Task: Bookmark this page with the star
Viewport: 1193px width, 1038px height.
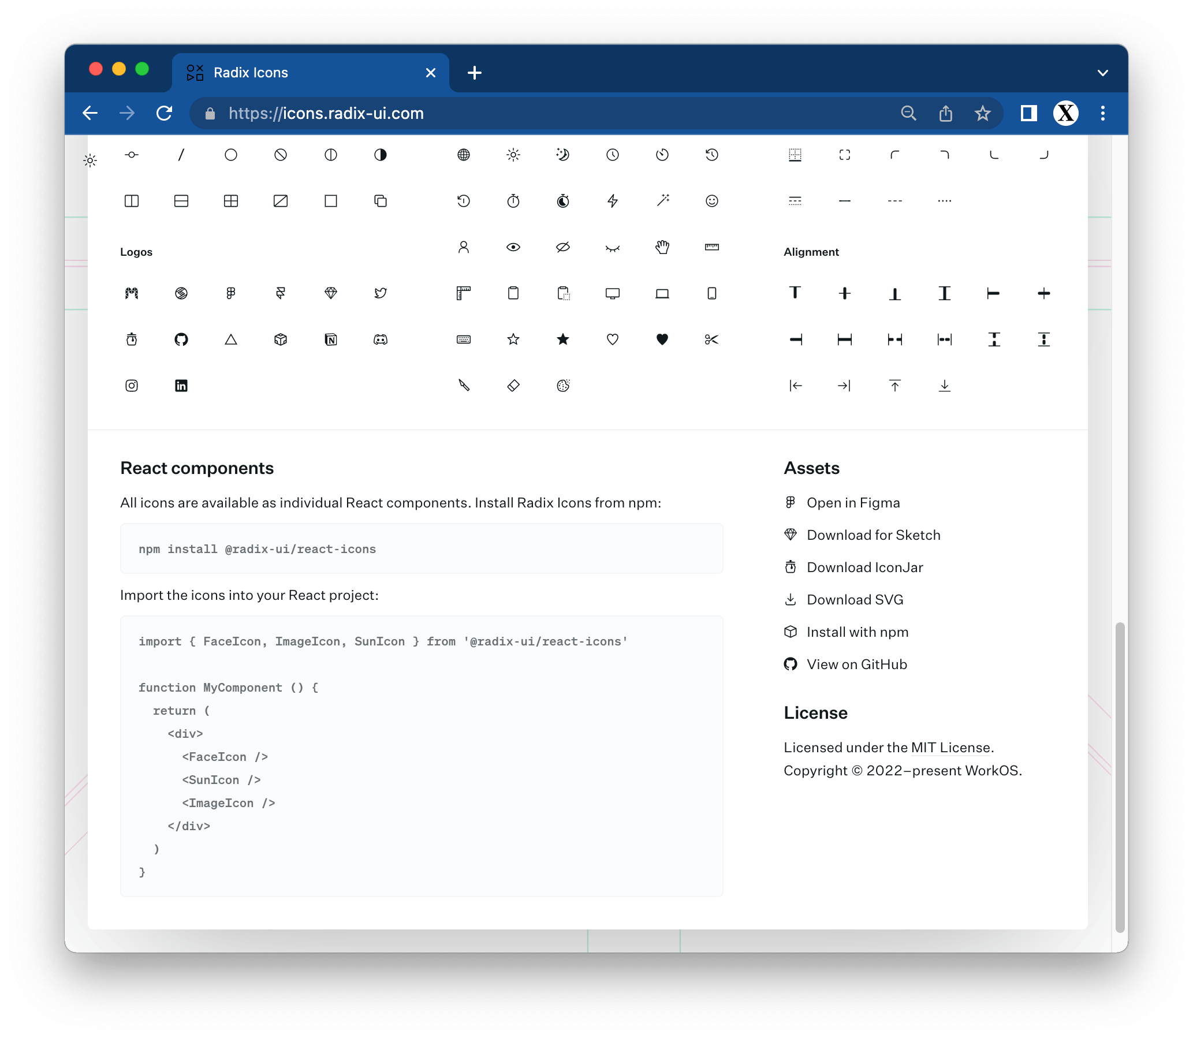Action: [x=982, y=113]
